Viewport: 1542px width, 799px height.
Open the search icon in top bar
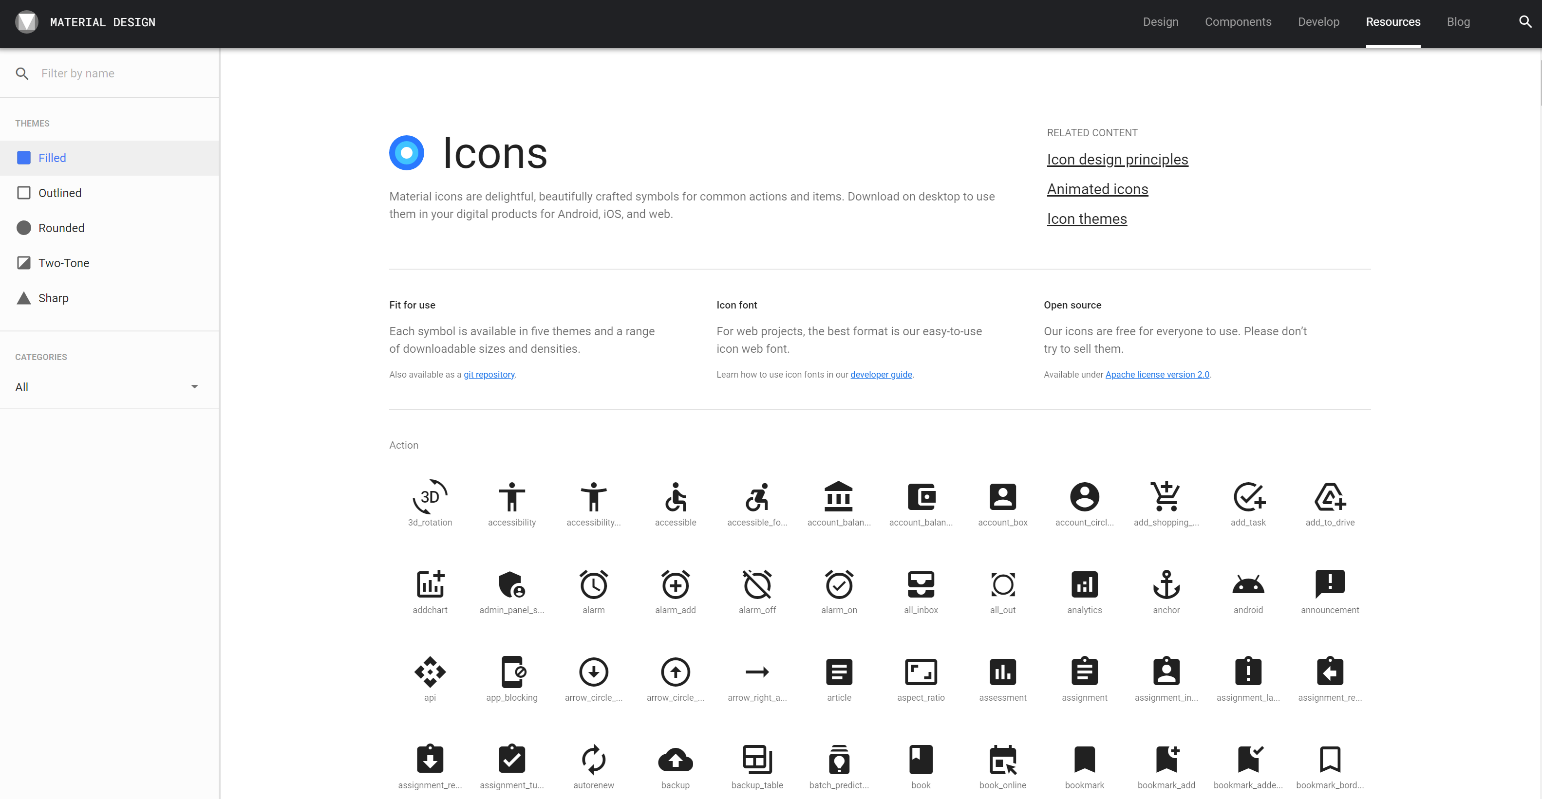click(1524, 22)
